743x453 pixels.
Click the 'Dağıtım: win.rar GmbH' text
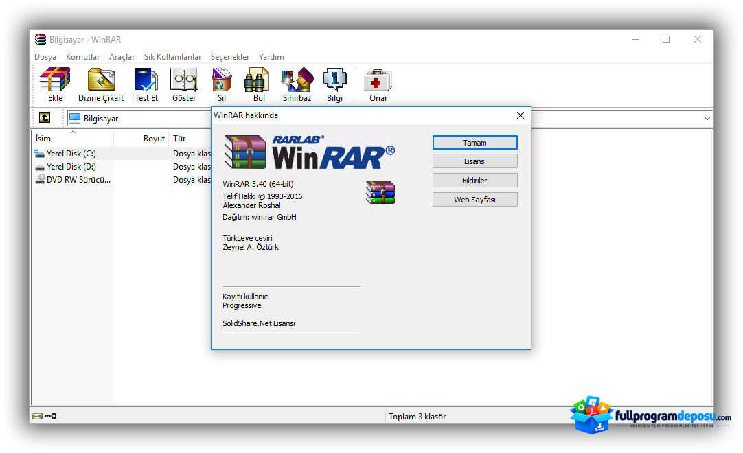pos(259,217)
